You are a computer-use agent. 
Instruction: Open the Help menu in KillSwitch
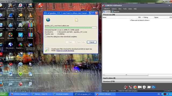(135, 9)
